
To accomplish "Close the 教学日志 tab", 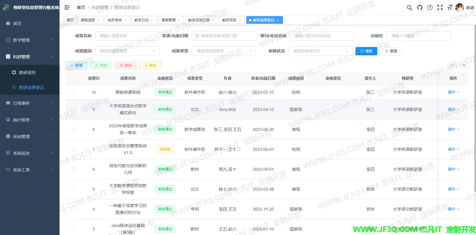I will [x=152, y=20].
